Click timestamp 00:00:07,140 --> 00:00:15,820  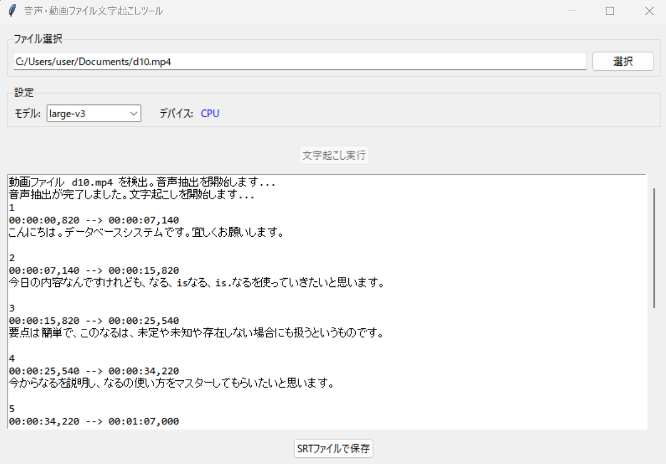click(94, 270)
